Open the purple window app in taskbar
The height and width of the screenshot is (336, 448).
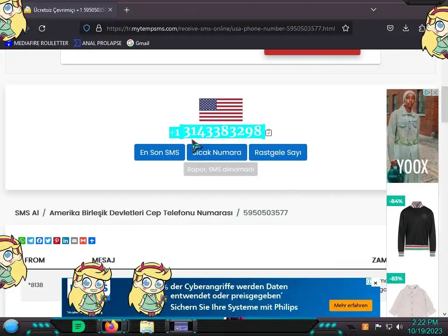[181, 326]
